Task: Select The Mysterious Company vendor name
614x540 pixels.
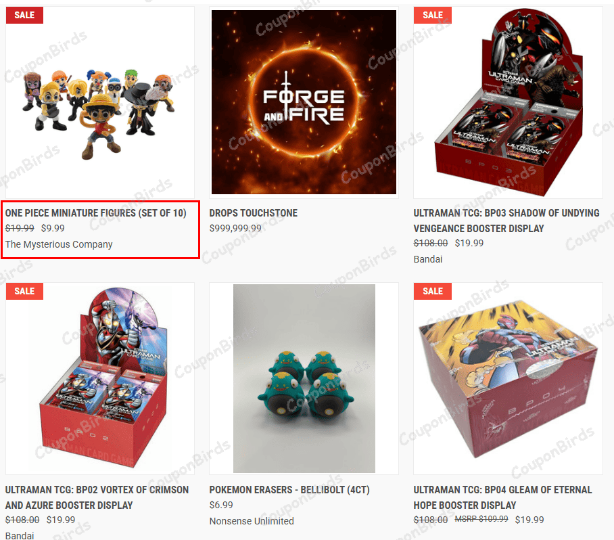Action: click(59, 244)
